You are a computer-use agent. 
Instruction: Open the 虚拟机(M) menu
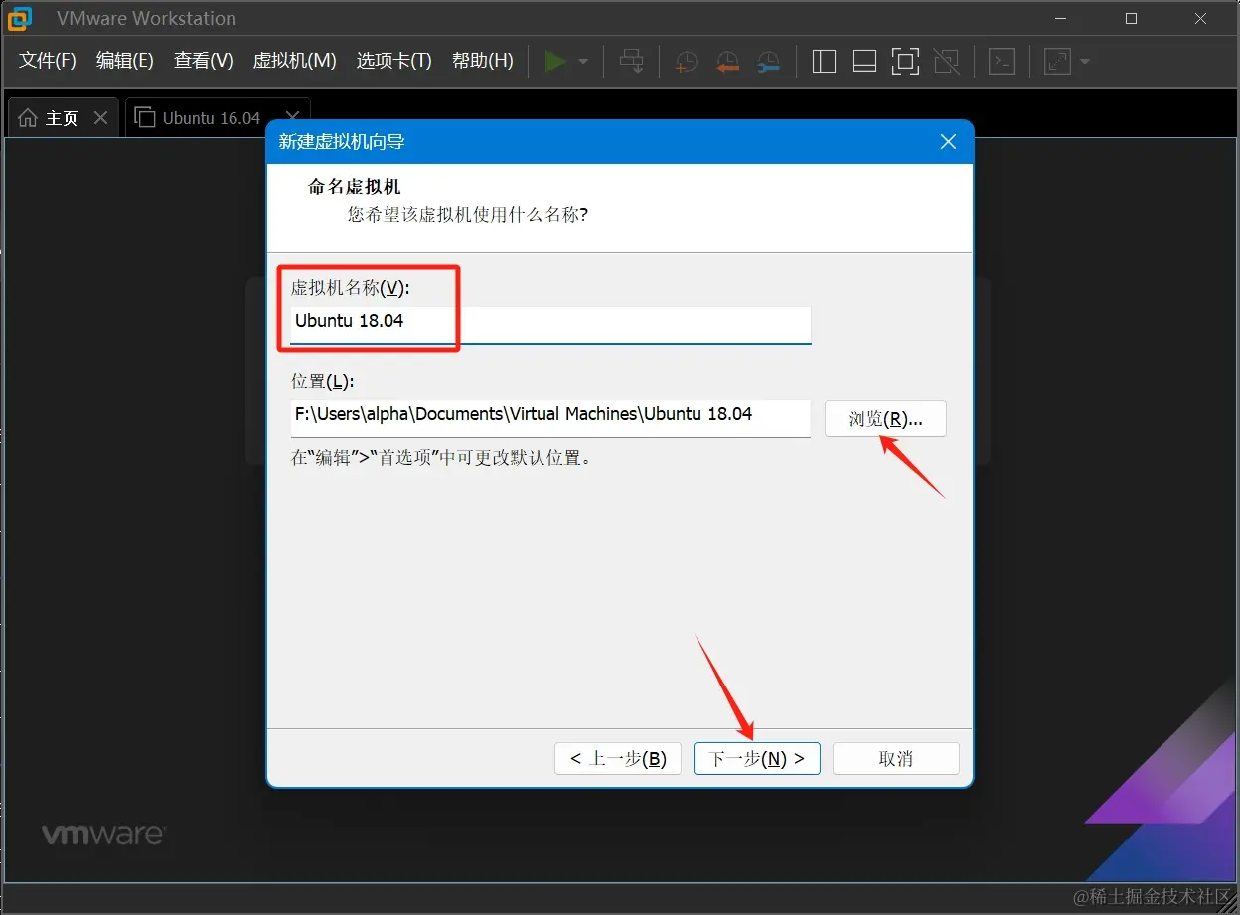295,61
